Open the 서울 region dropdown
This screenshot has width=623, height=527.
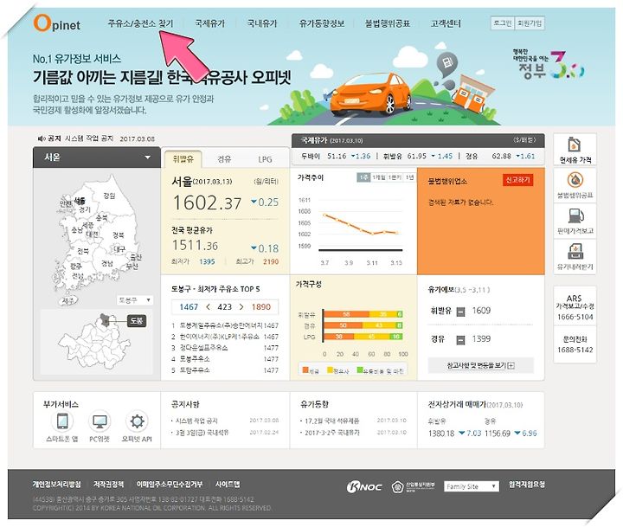tap(97, 157)
